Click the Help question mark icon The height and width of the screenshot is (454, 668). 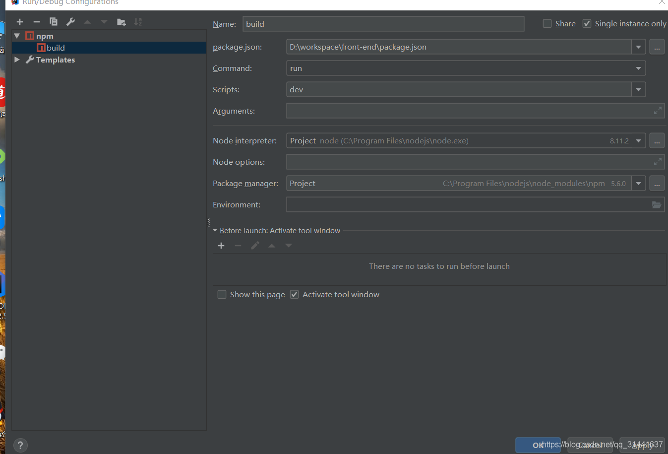20,445
